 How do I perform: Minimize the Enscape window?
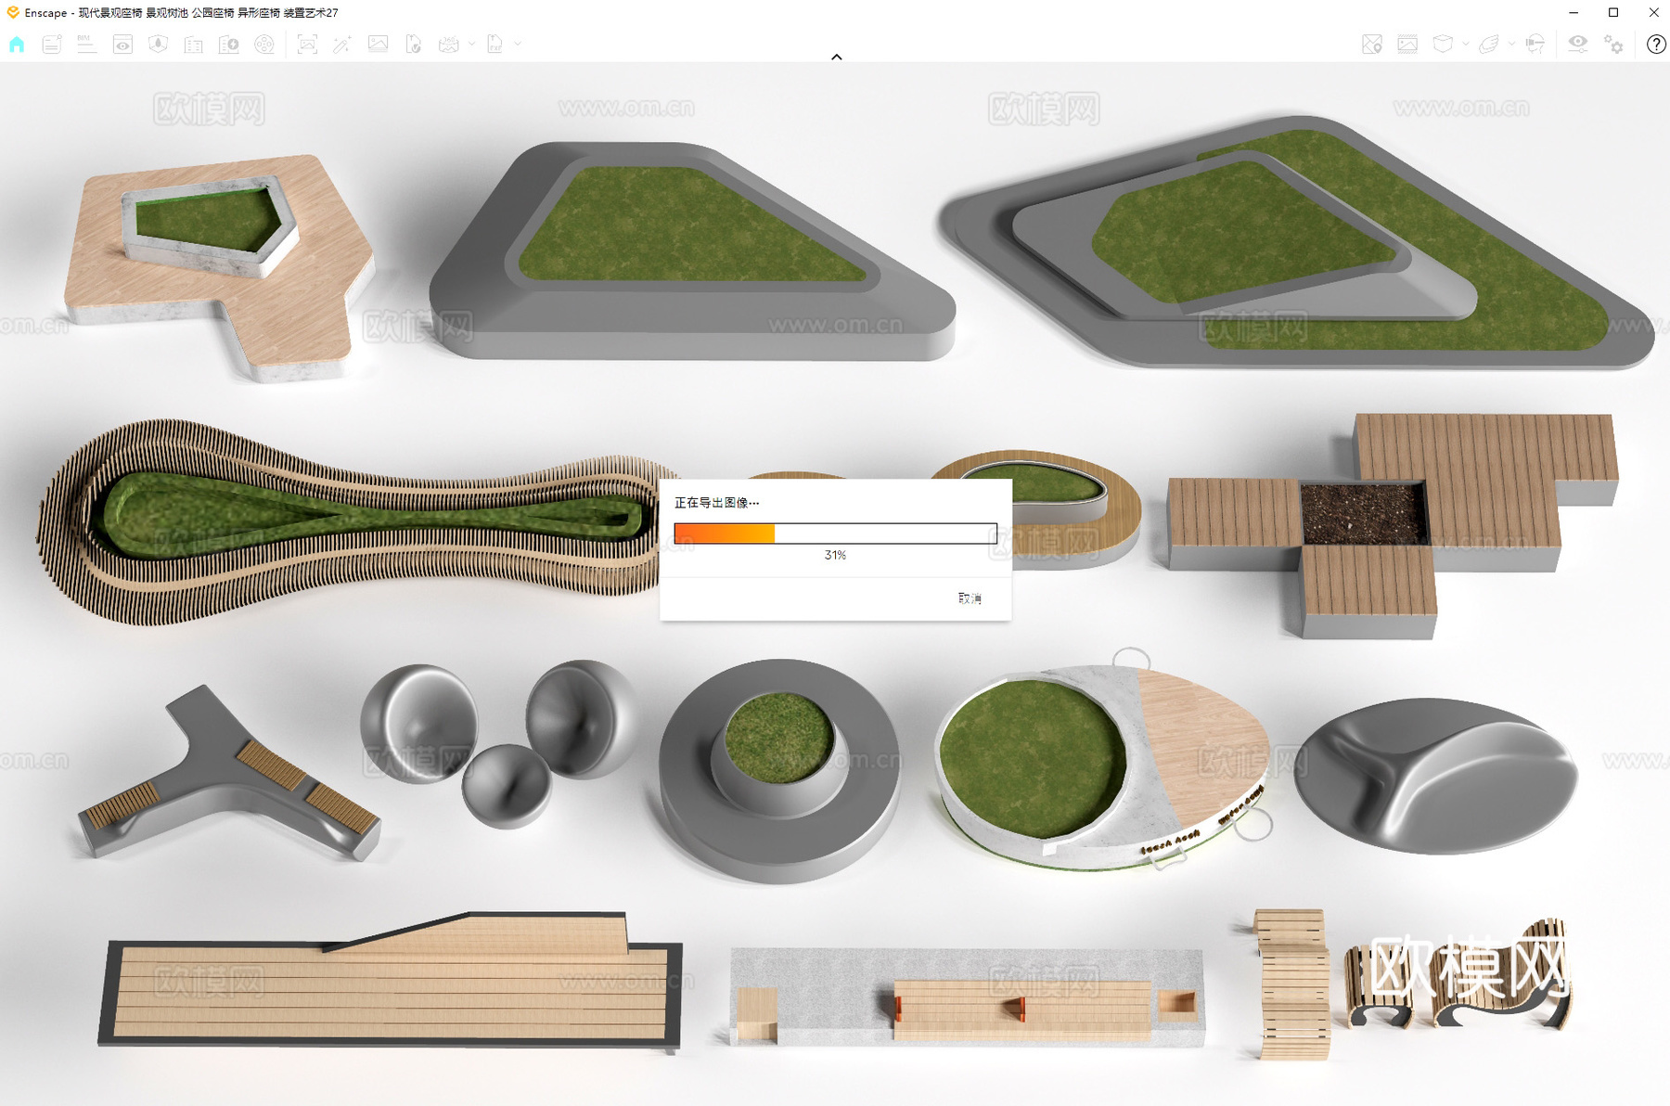pyautogui.click(x=1574, y=12)
